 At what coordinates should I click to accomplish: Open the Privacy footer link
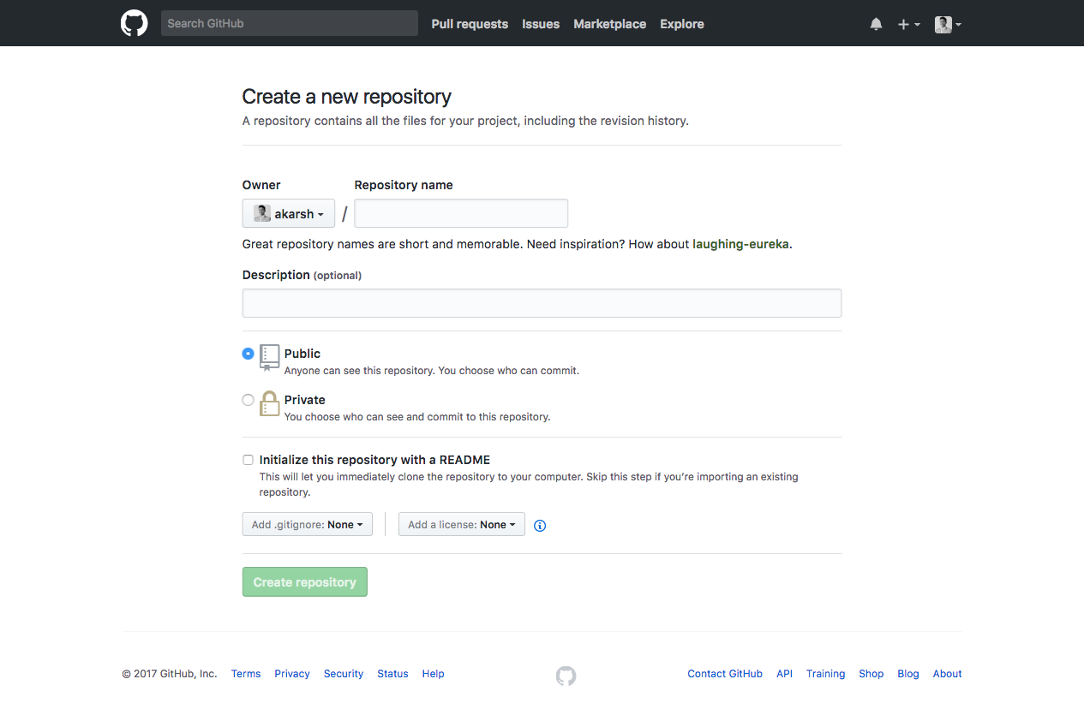[x=292, y=674]
